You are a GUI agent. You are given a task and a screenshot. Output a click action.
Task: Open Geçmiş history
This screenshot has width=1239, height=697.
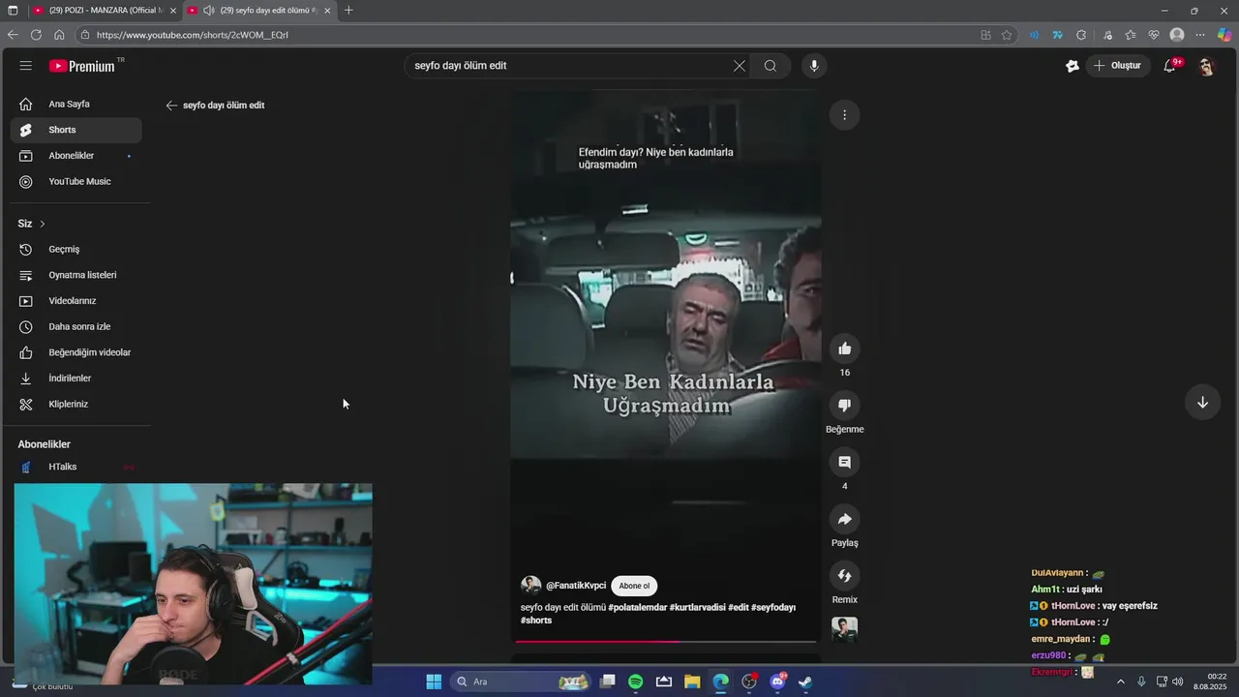(76, 250)
